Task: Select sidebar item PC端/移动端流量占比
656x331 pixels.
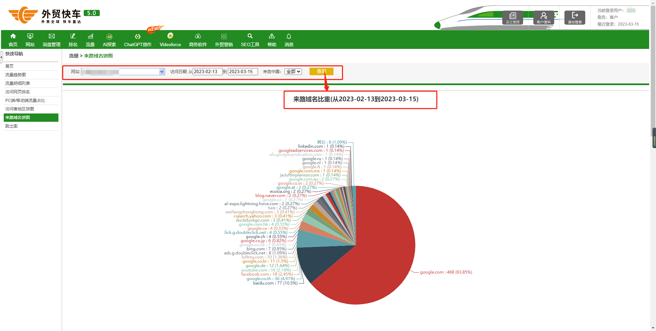Action: [x=31, y=101]
